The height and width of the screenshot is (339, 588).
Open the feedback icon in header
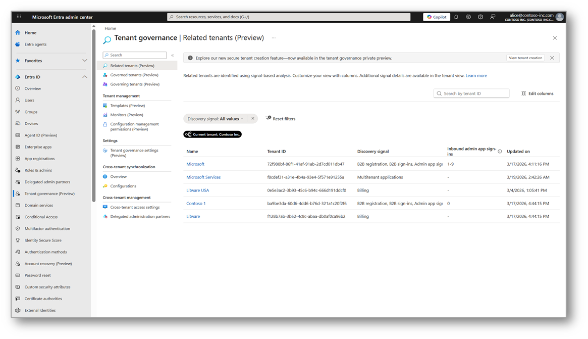493,17
